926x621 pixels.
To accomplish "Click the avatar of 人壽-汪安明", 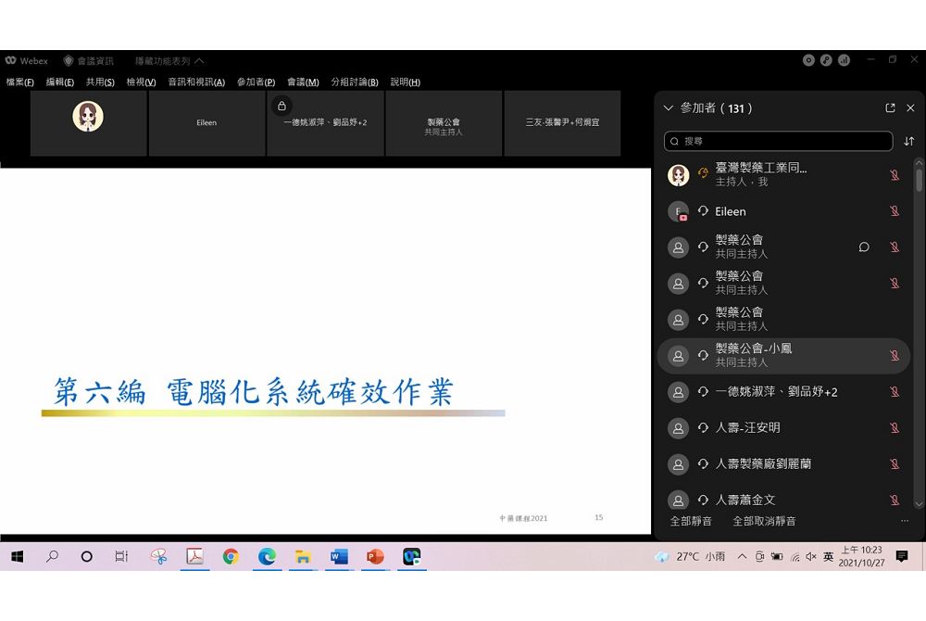I will click(678, 428).
